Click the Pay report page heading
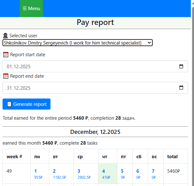The image size is (194, 186). tap(95, 22)
